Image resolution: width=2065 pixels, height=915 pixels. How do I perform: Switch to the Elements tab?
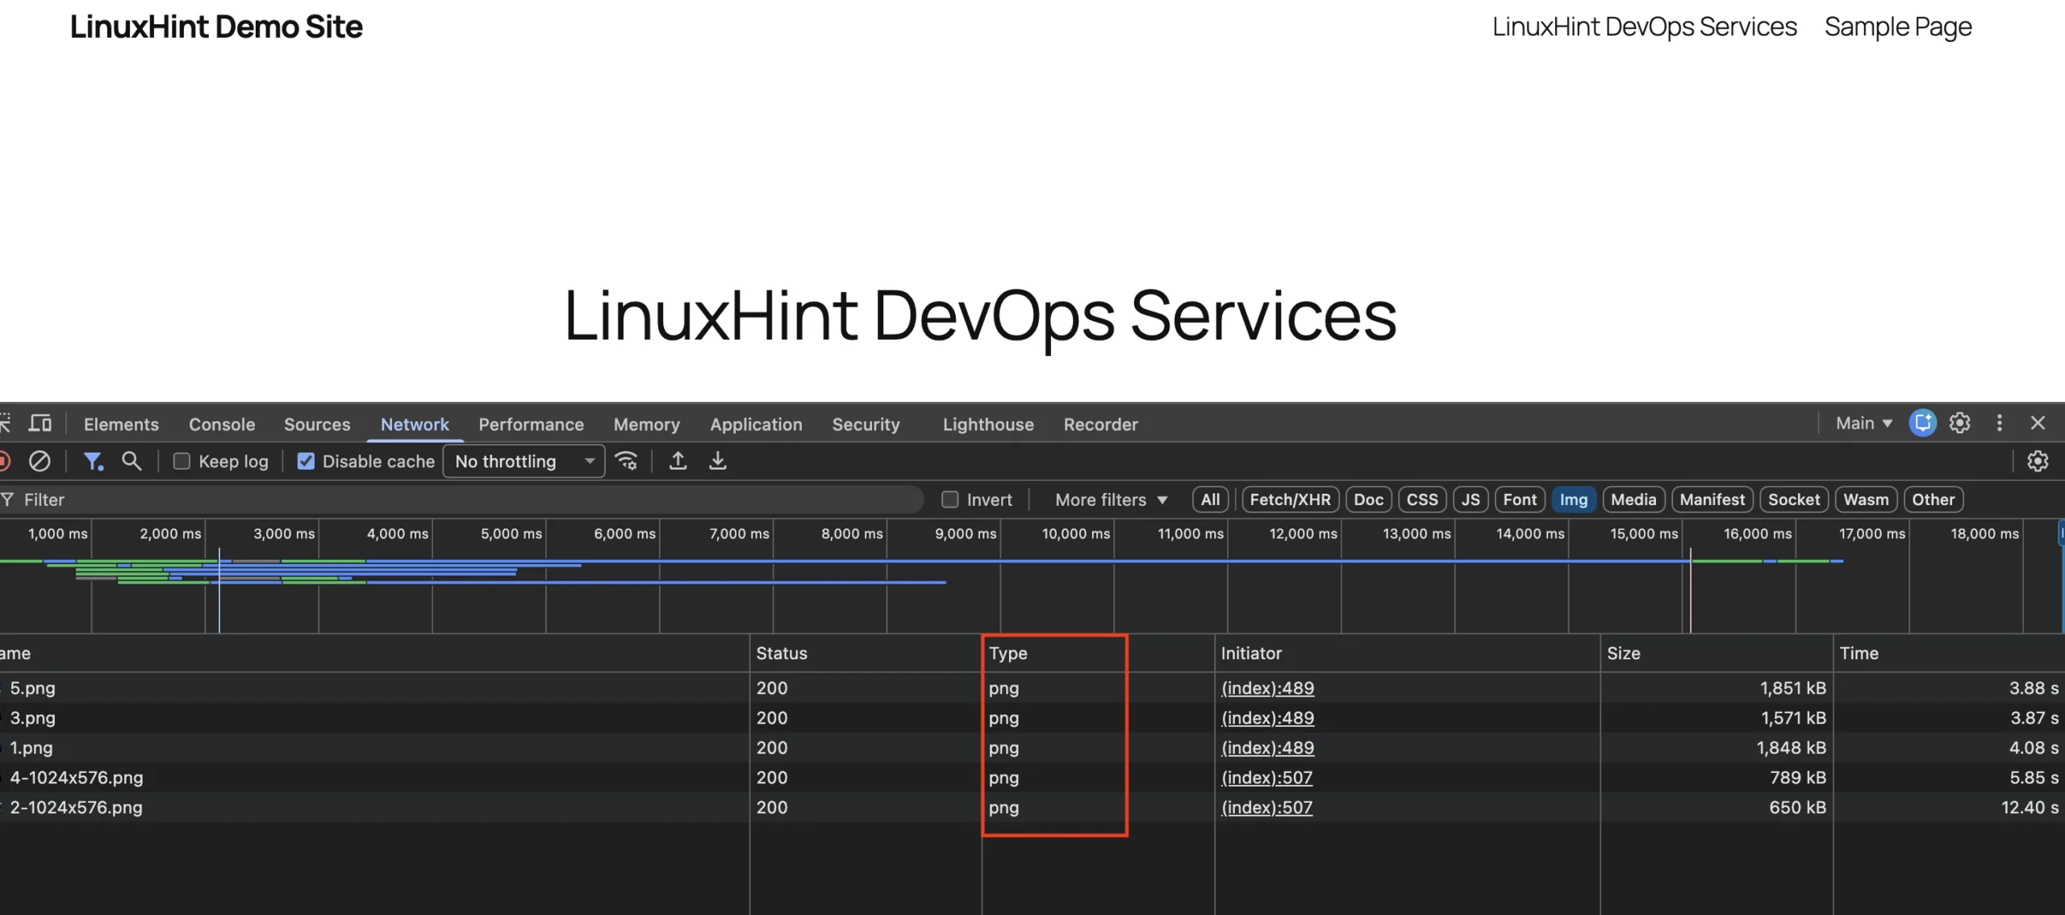pos(121,424)
